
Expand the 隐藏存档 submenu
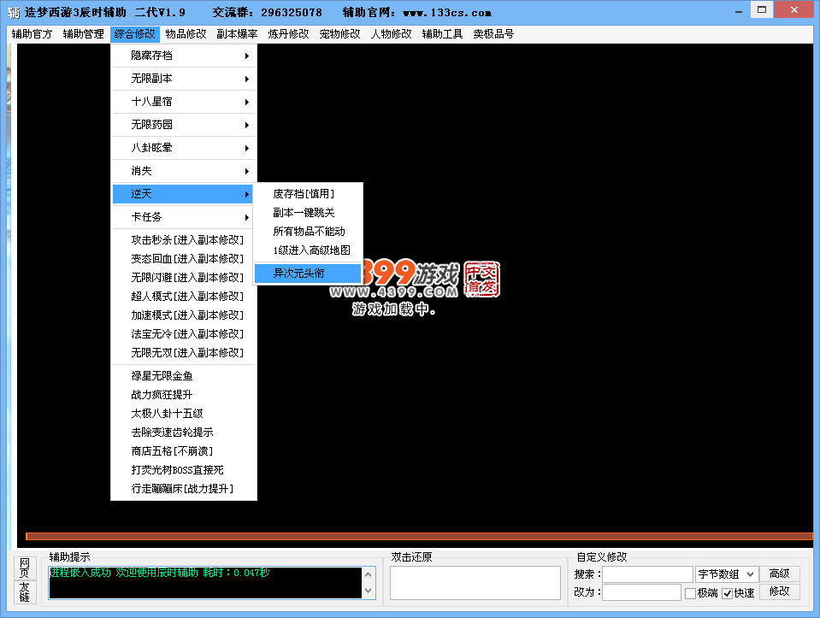click(x=184, y=56)
